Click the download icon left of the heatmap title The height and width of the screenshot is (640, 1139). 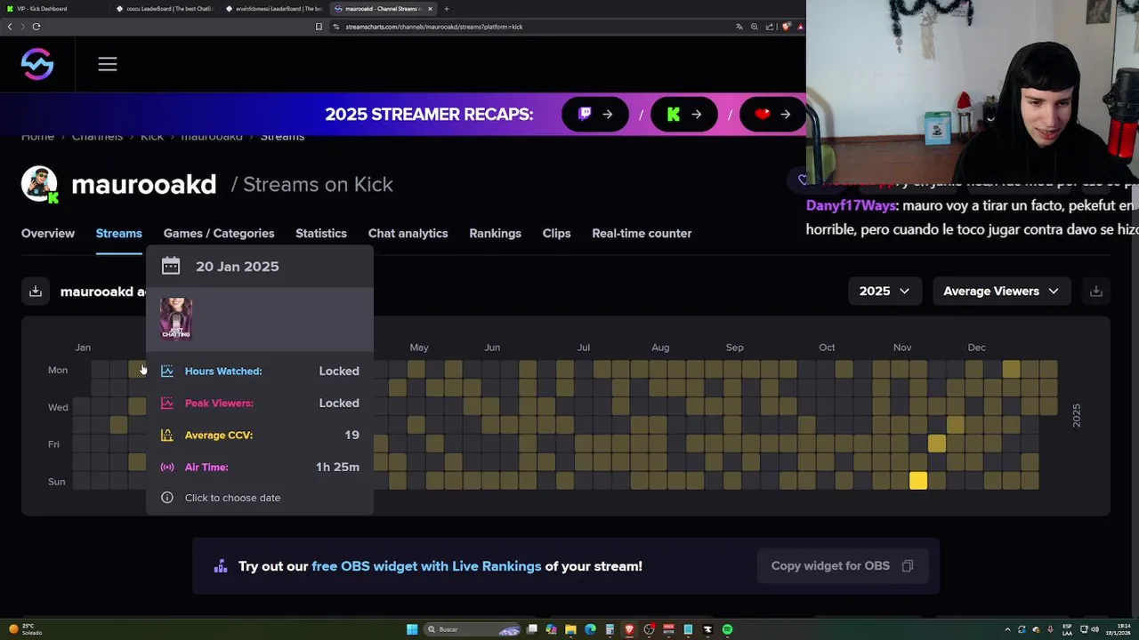(36, 291)
